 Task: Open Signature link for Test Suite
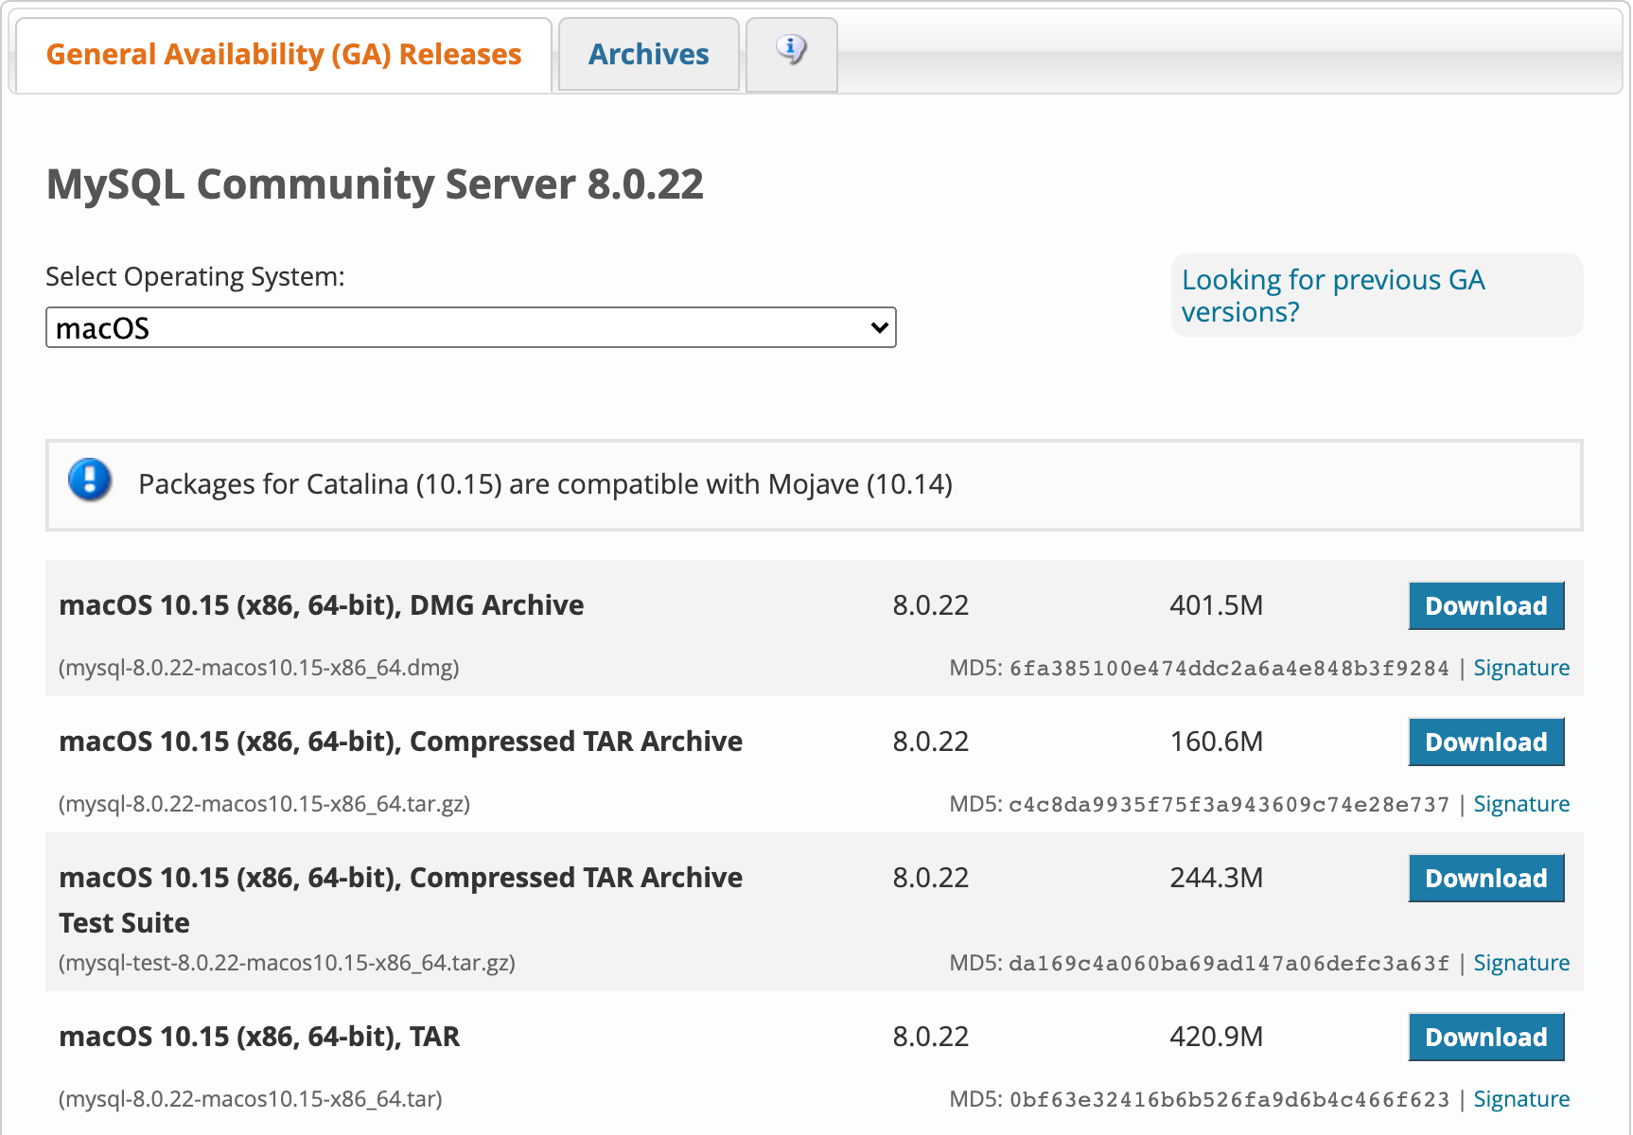coord(1520,963)
